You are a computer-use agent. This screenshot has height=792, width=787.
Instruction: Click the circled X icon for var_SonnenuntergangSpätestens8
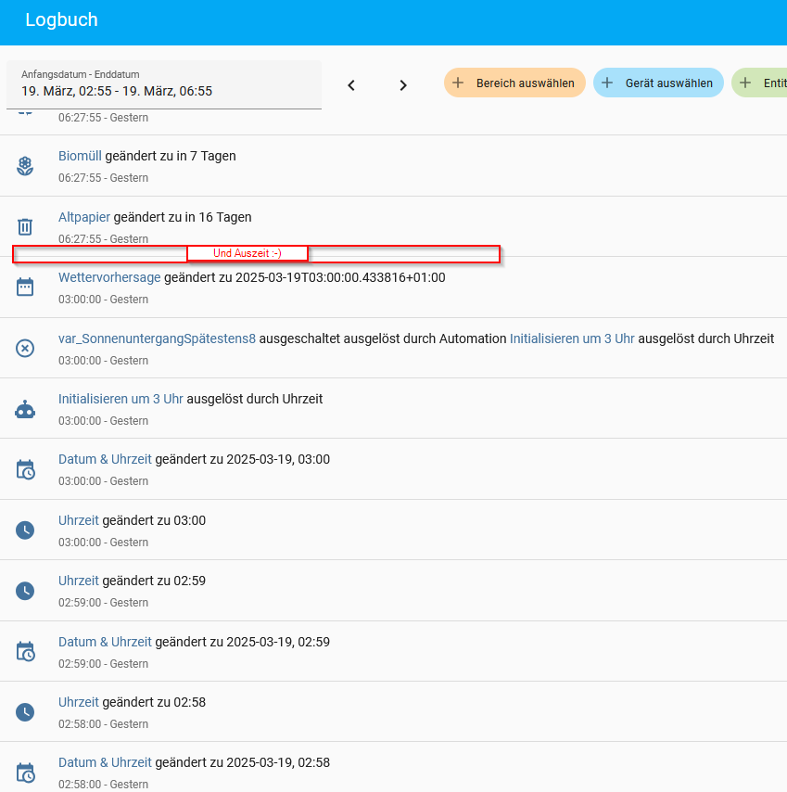click(25, 348)
